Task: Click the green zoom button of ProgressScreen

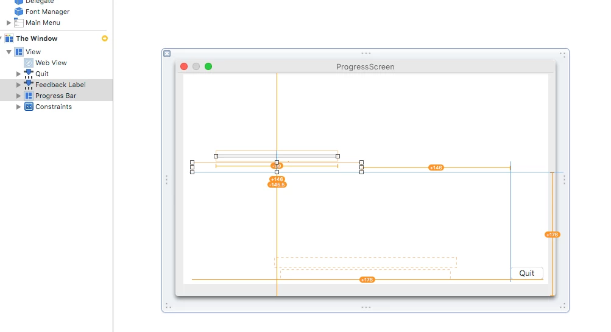Action: (x=208, y=66)
